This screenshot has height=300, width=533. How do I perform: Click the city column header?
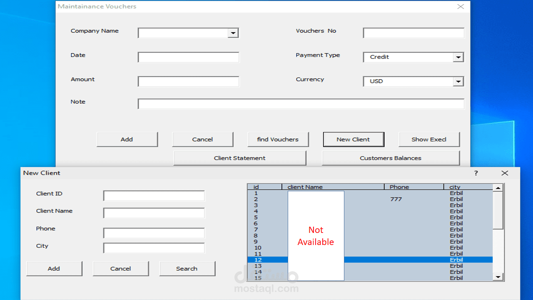point(468,187)
